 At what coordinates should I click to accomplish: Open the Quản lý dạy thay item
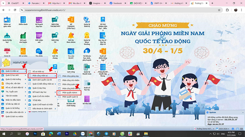pyautogui.click(x=42, y=88)
